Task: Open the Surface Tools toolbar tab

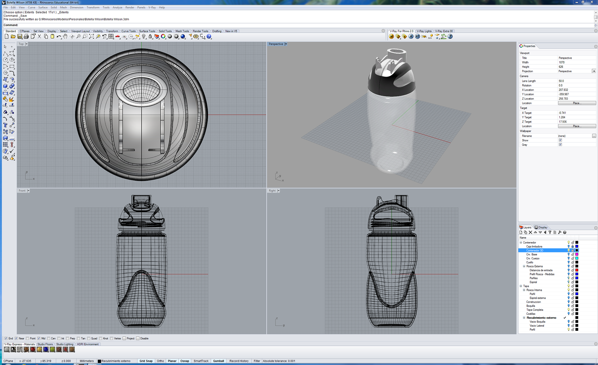Action: pyautogui.click(x=147, y=31)
